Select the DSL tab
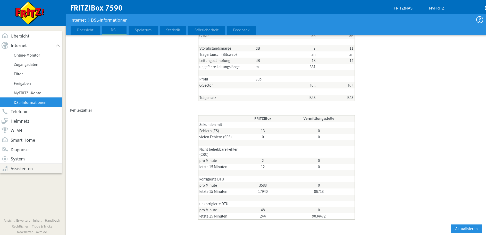 114,30
